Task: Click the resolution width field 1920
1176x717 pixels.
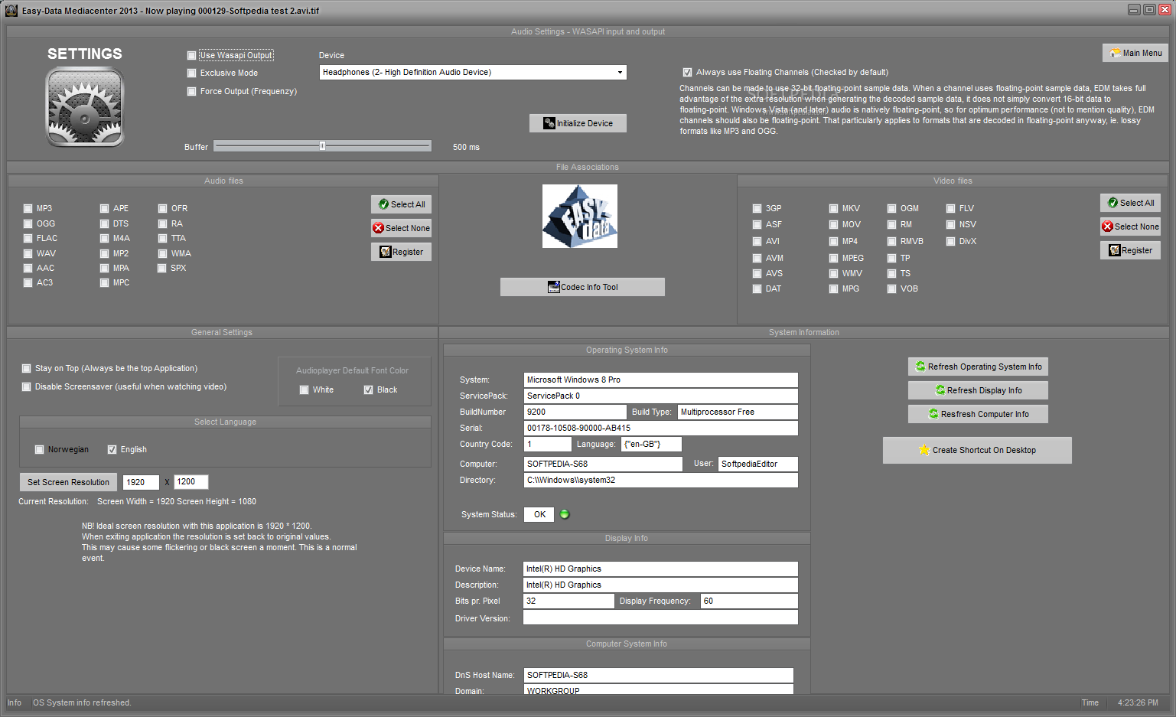Action: click(142, 482)
